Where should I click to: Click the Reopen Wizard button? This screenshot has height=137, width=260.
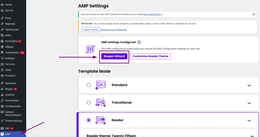pyautogui.click(x=114, y=56)
